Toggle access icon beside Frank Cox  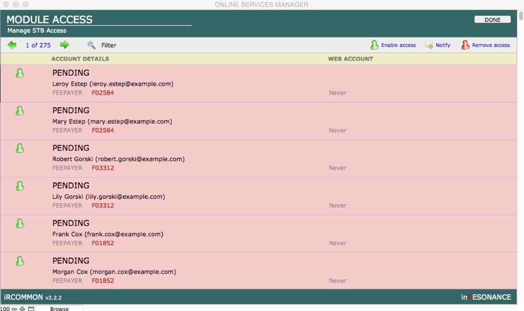[x=20, y=223]
